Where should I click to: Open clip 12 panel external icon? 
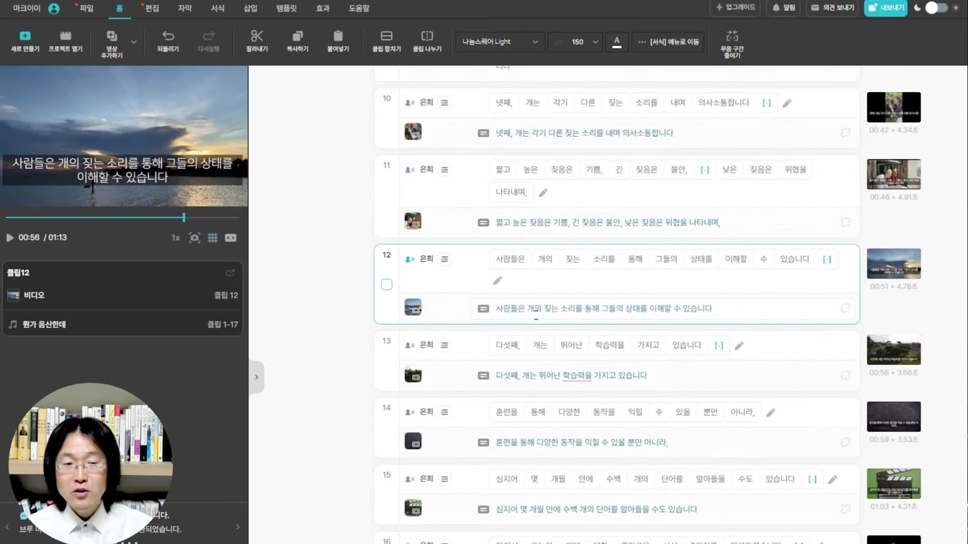[x=230, y=273]
